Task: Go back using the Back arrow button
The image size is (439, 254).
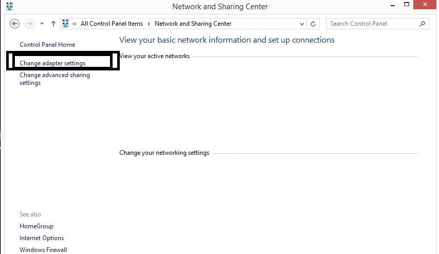Action: pyautogui.click(x=14, y=24)
